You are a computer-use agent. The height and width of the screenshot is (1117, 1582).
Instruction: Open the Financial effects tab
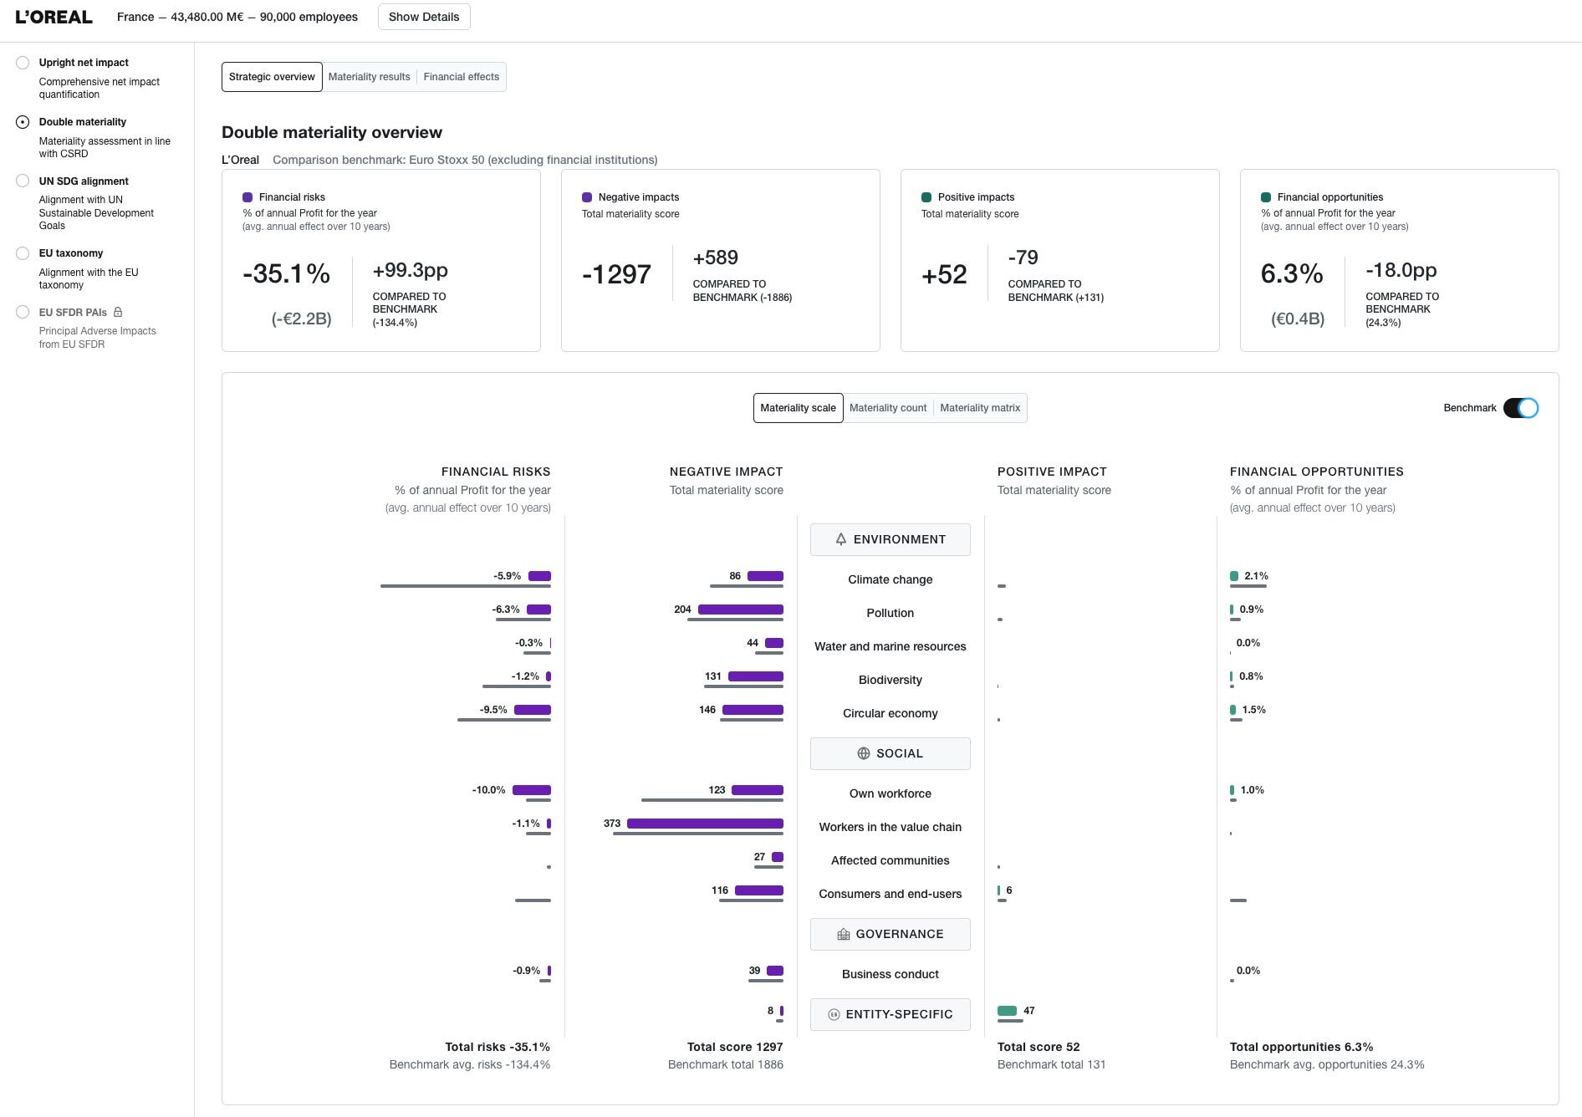pyautogui.click(x=462, y=77)
